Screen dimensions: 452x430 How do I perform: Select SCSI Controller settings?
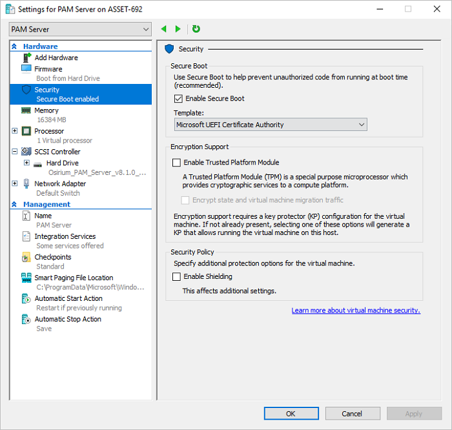tap(57, 152)
